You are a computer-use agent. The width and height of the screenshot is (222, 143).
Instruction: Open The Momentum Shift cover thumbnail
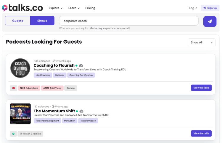pyautogui.click(x=20, y=114)
